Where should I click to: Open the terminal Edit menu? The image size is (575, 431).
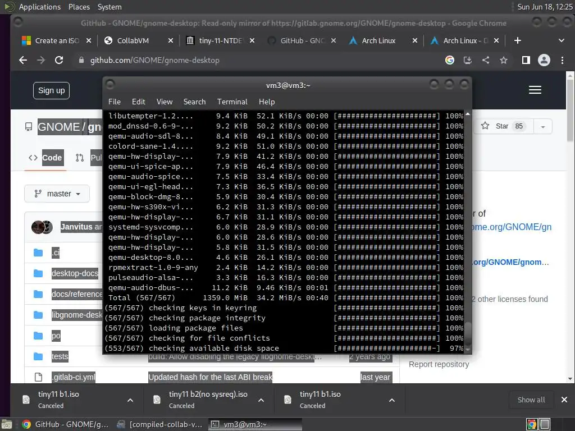click(138, 102)
